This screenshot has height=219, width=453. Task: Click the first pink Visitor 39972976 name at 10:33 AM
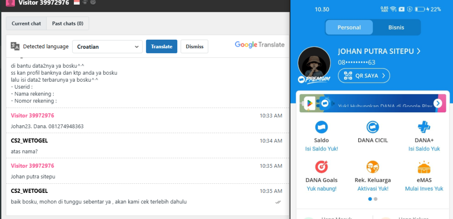[33, 115]
